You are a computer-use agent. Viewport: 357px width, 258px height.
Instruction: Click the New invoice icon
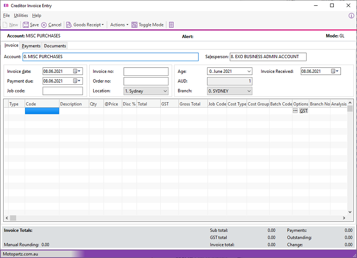[11, 25]
